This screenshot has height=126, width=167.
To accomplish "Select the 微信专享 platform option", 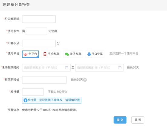I will pos(73,54).
